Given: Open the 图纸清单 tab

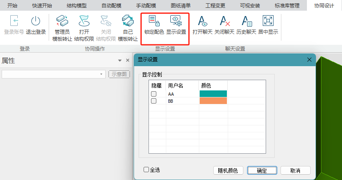Looking at the screenshot, I should [181, 5].
